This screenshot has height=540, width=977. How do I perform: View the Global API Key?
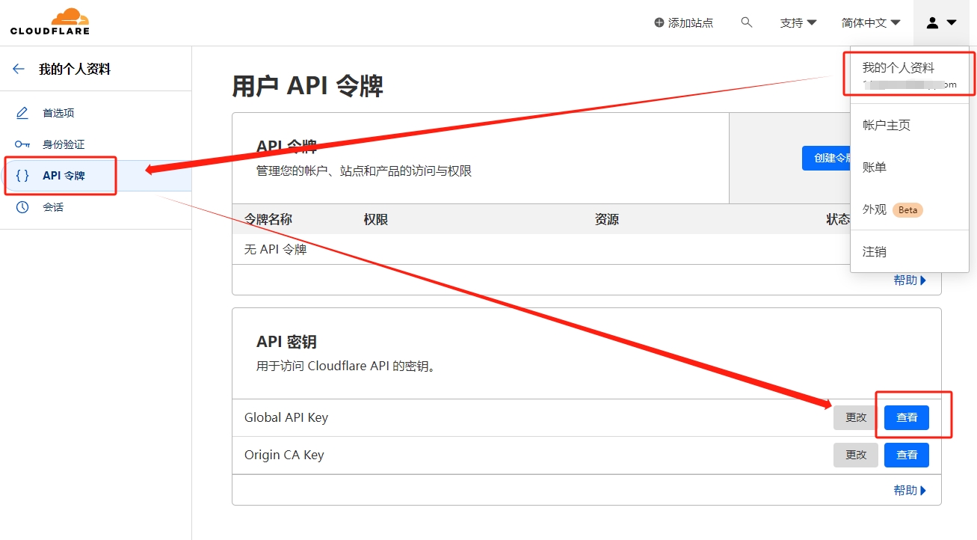(907, 417)
